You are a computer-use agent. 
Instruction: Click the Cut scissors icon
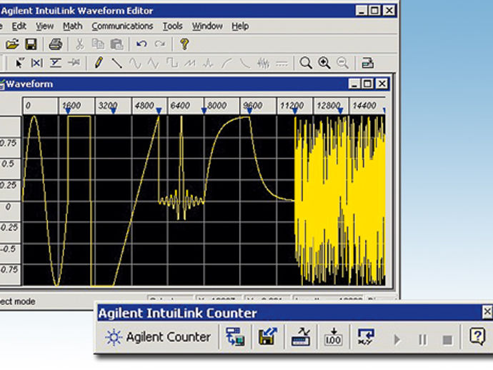tap(79, 44)
